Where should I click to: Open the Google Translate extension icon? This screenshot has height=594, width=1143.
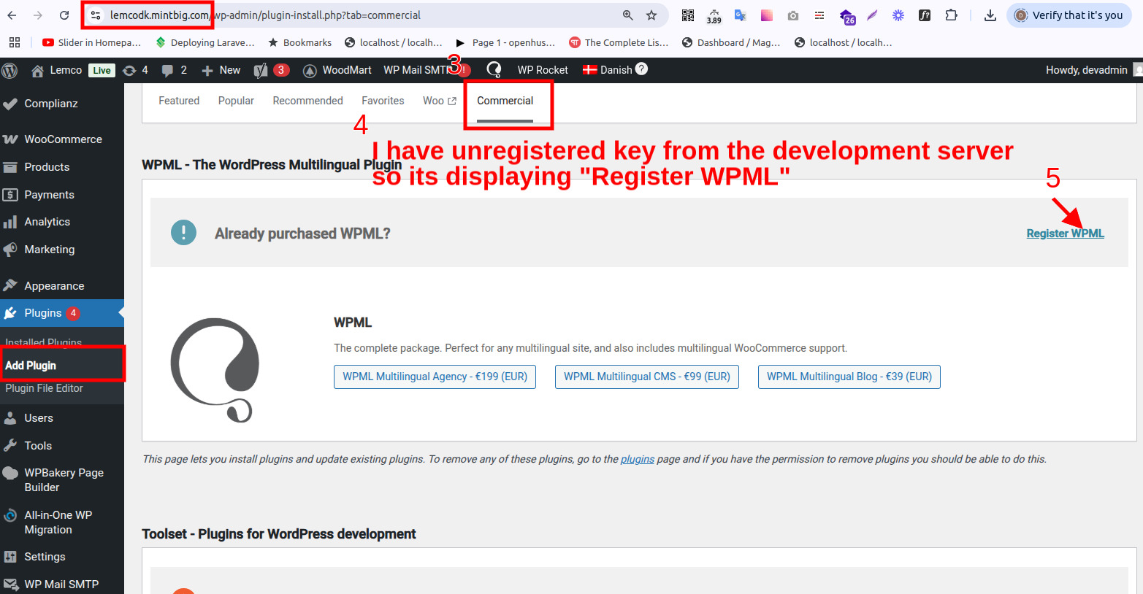[x=741, y=15]
